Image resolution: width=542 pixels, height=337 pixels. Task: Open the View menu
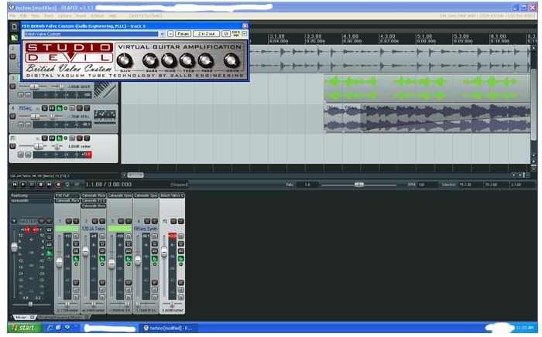(35, 16)
